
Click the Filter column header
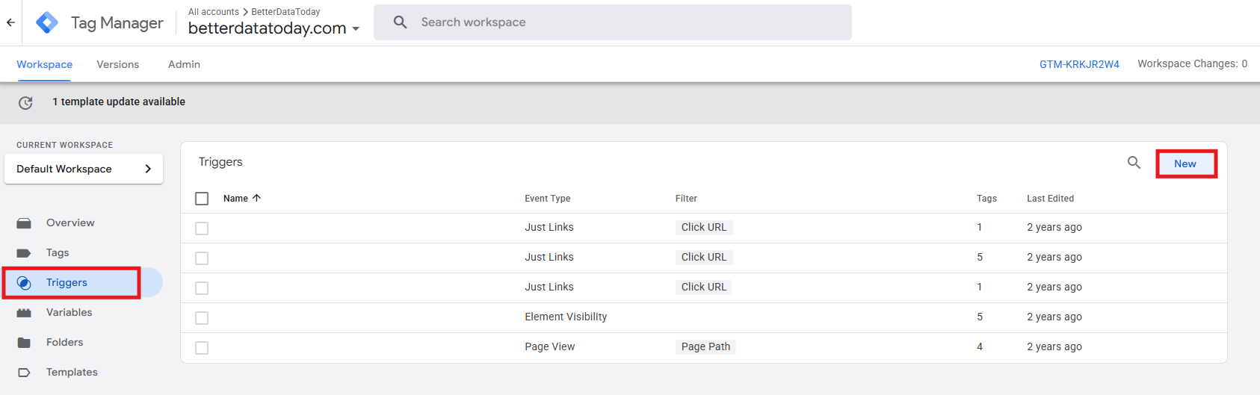[x=686, y=199]
